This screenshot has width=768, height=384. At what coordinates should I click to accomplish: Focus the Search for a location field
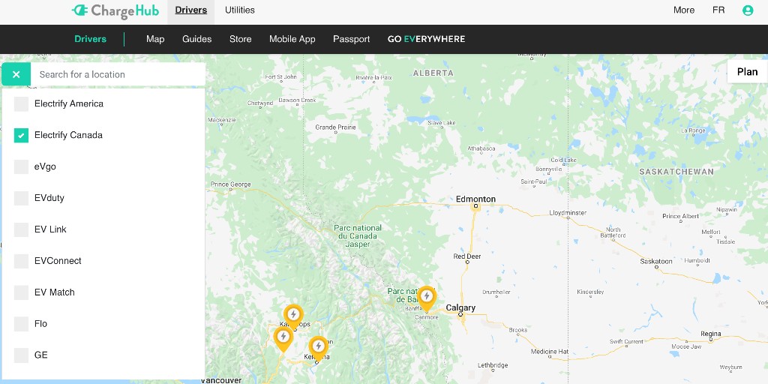118,74
